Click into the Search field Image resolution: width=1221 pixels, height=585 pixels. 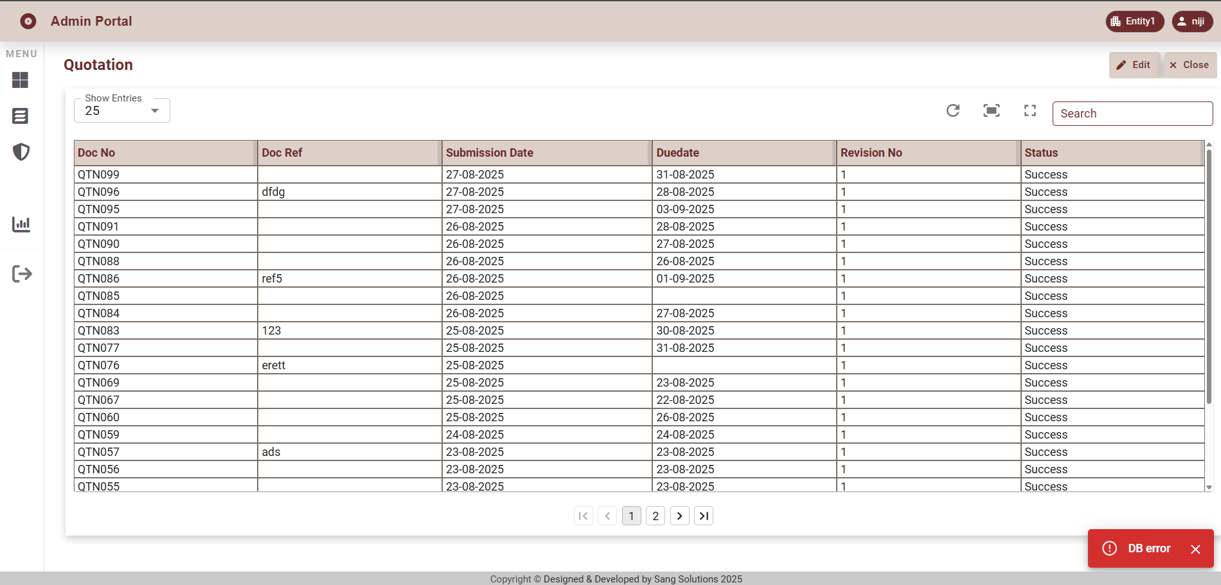[1132, 114]
